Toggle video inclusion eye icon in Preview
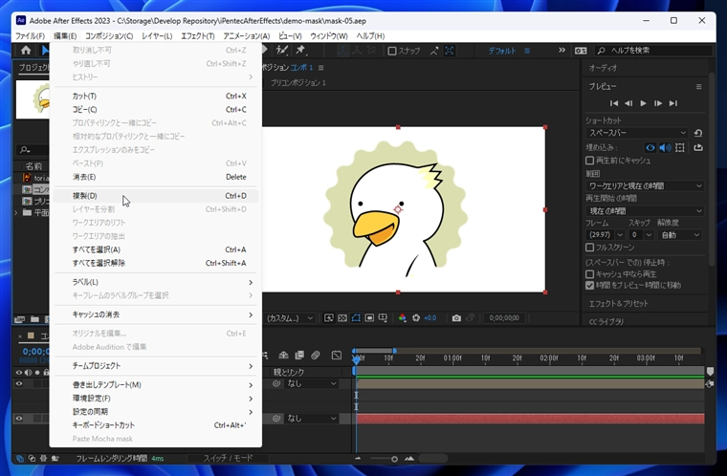The image size is (727, 476). (x=650, y=147)
